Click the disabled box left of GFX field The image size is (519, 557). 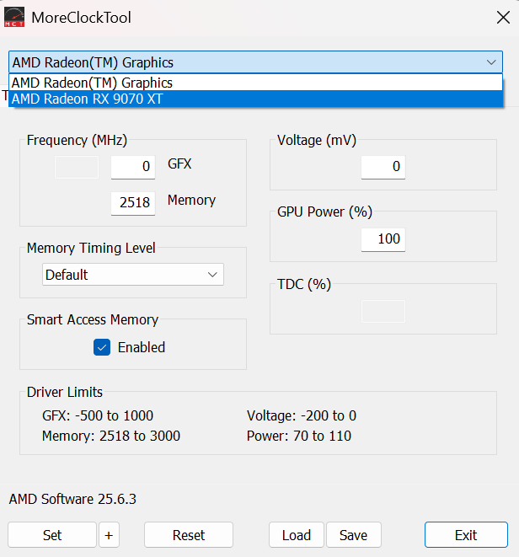point(77,167)
